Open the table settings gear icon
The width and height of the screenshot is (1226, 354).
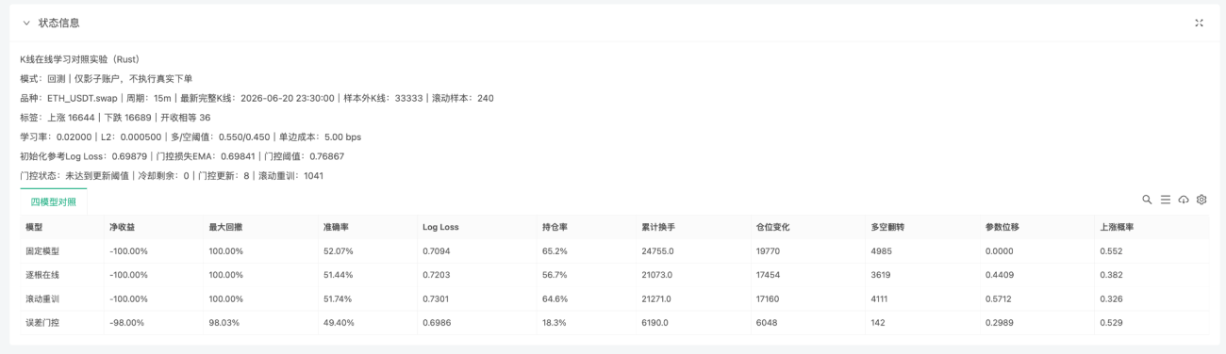1201,200
